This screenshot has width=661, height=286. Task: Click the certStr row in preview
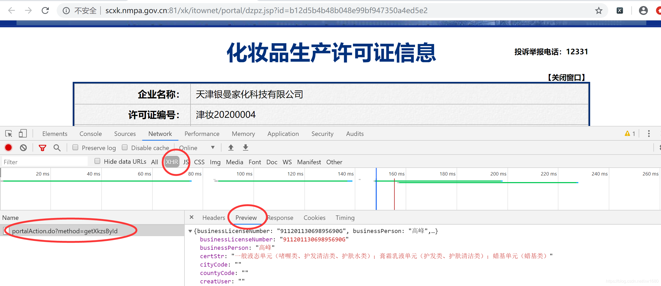point(376,256)
